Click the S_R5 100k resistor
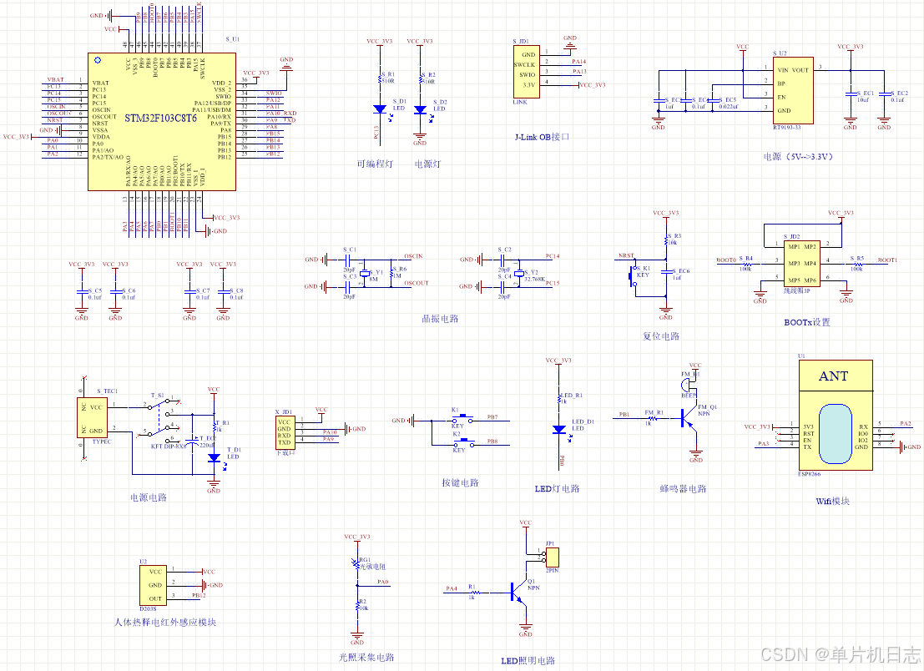 click(856, 265)
